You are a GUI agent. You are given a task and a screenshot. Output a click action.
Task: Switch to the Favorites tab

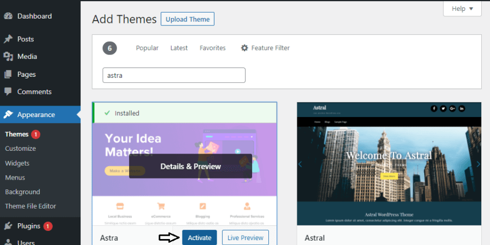(x=212, y=48)
